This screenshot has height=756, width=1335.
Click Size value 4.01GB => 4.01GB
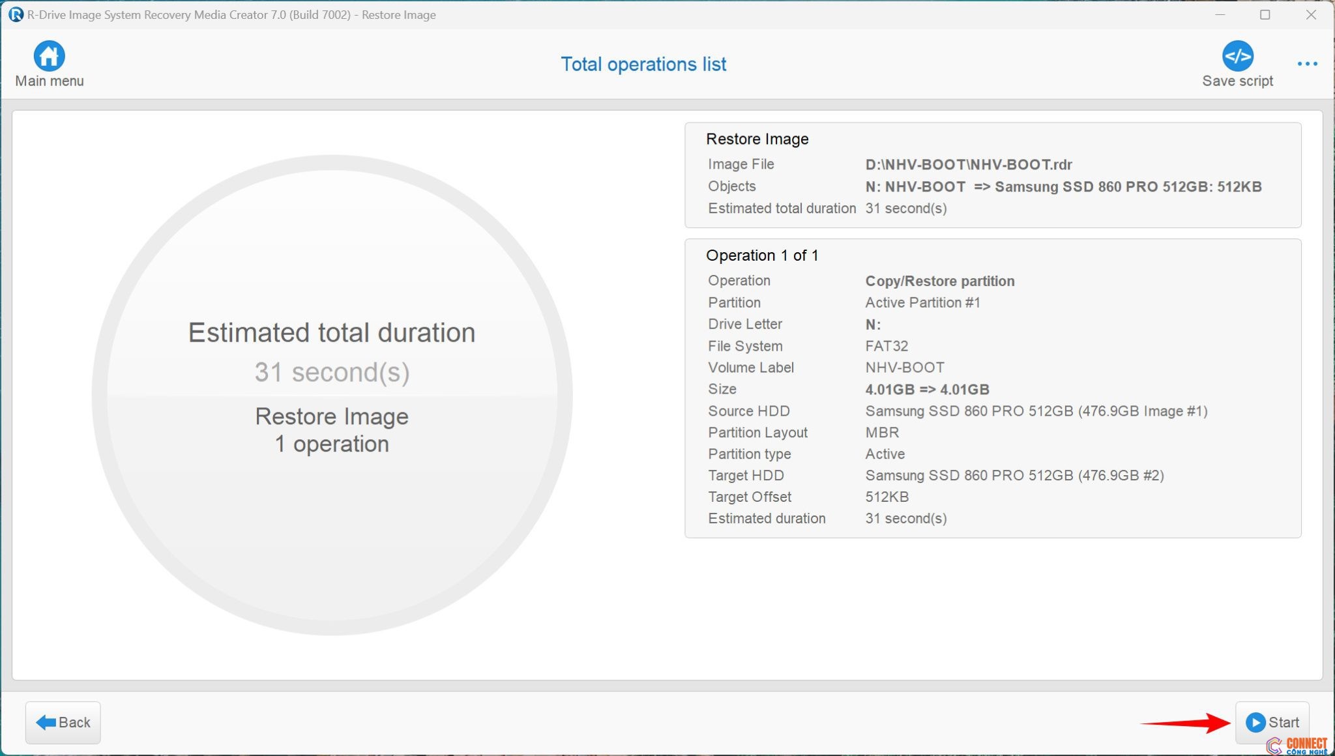tap(927, 389)
